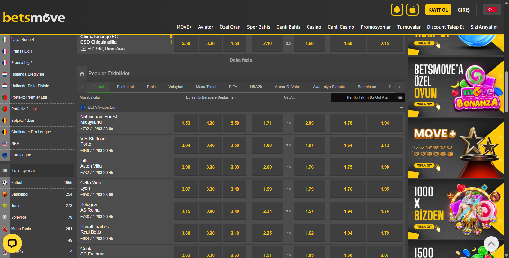Open the Turnuvalar menu item
509x258 pixels.
[409, 27]
